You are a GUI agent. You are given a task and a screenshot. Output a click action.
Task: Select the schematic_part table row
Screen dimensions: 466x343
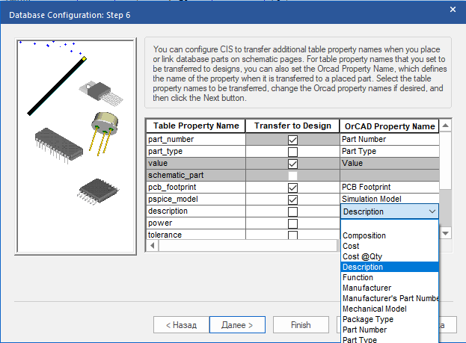point(194,176)
